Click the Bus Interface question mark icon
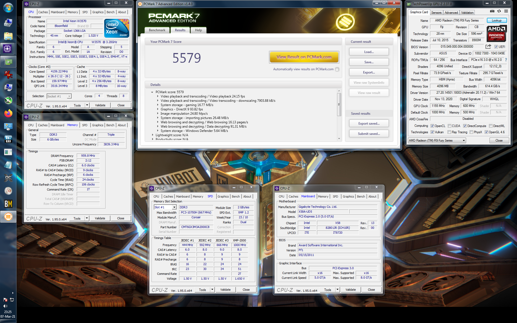 (506, 60)
